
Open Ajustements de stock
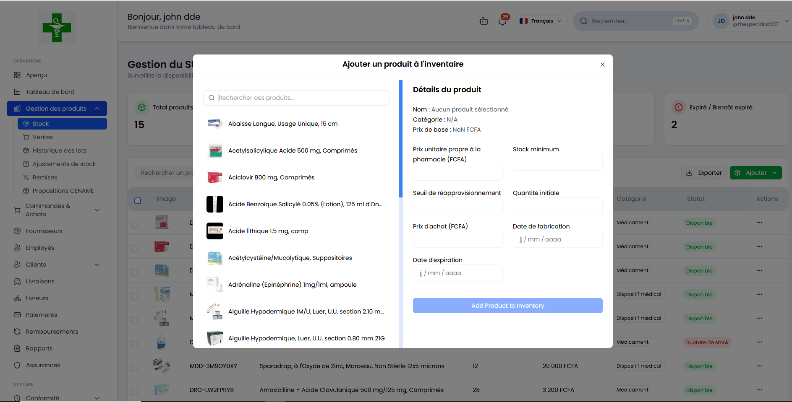coord(64,164)
